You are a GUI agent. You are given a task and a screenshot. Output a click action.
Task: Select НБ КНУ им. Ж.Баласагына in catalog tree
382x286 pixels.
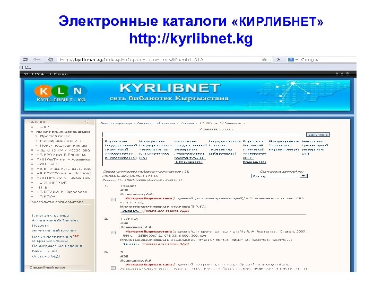tap(63, 131)
